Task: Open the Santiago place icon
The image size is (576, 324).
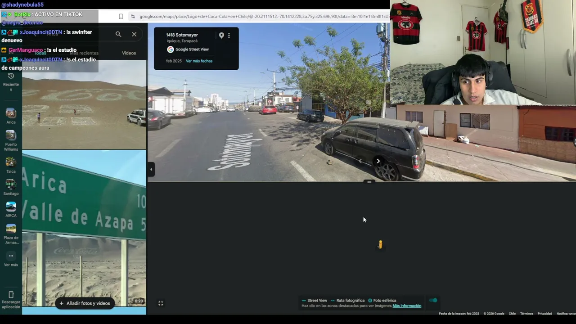Action: (11, 184)
